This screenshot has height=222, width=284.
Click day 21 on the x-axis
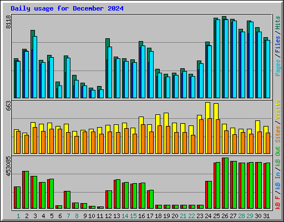pos(183,216)
